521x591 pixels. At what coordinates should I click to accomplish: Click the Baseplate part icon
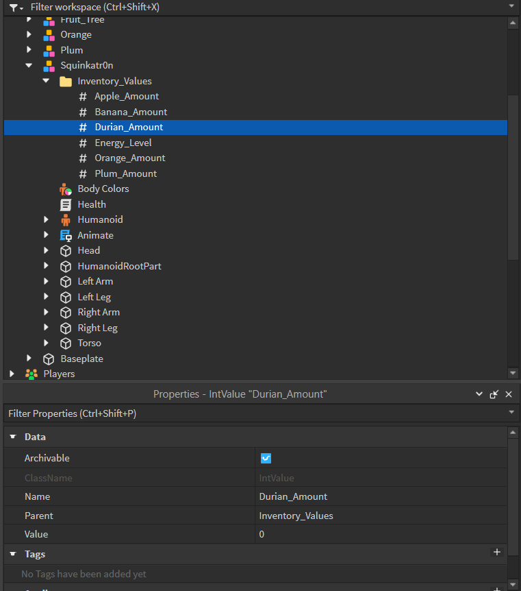tap(49, 359)
